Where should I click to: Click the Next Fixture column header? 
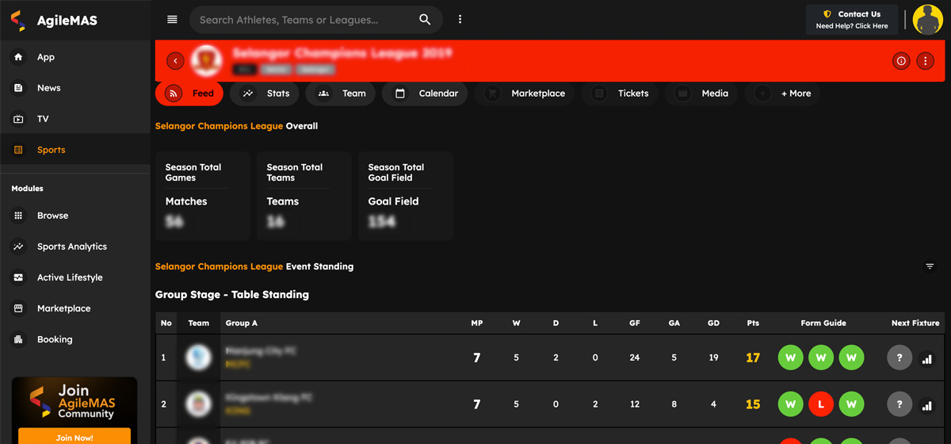click(915, 323)
